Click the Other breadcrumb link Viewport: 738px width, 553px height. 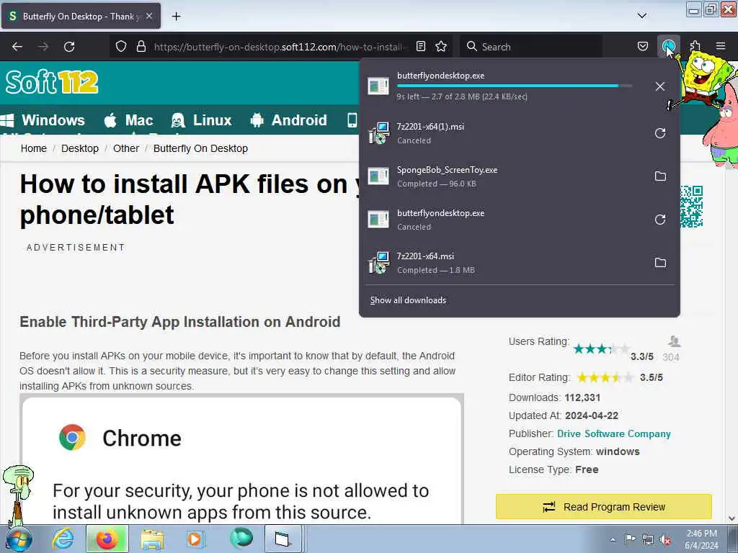126,148
